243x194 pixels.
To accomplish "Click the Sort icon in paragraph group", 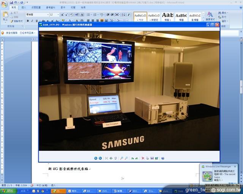I will (123, 15).
